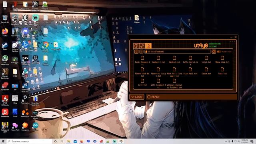Open the notification center in taskbar
Screen dimensions: 256x144
tap(252, 141)
